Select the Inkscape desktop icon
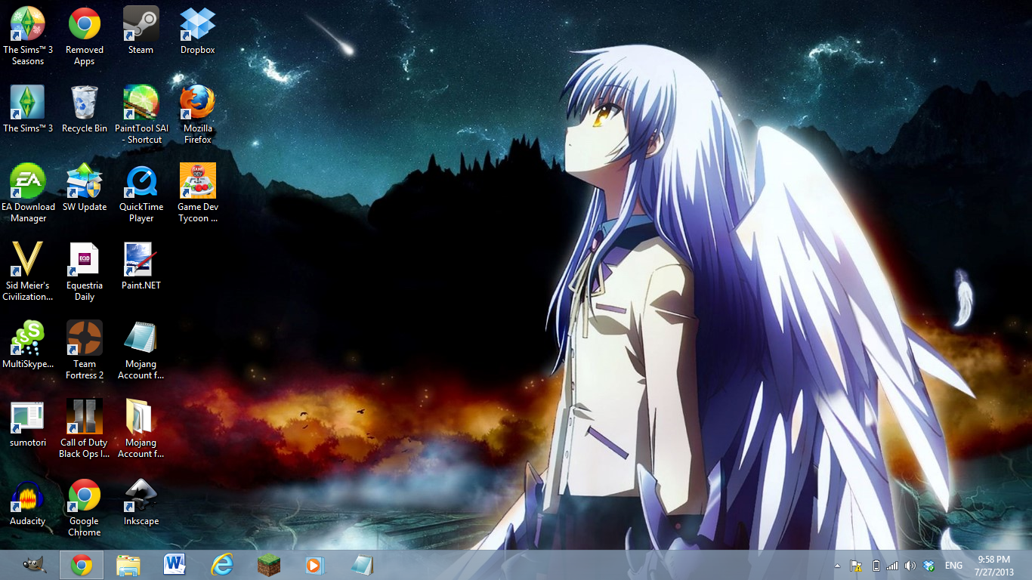 (141, 501)
